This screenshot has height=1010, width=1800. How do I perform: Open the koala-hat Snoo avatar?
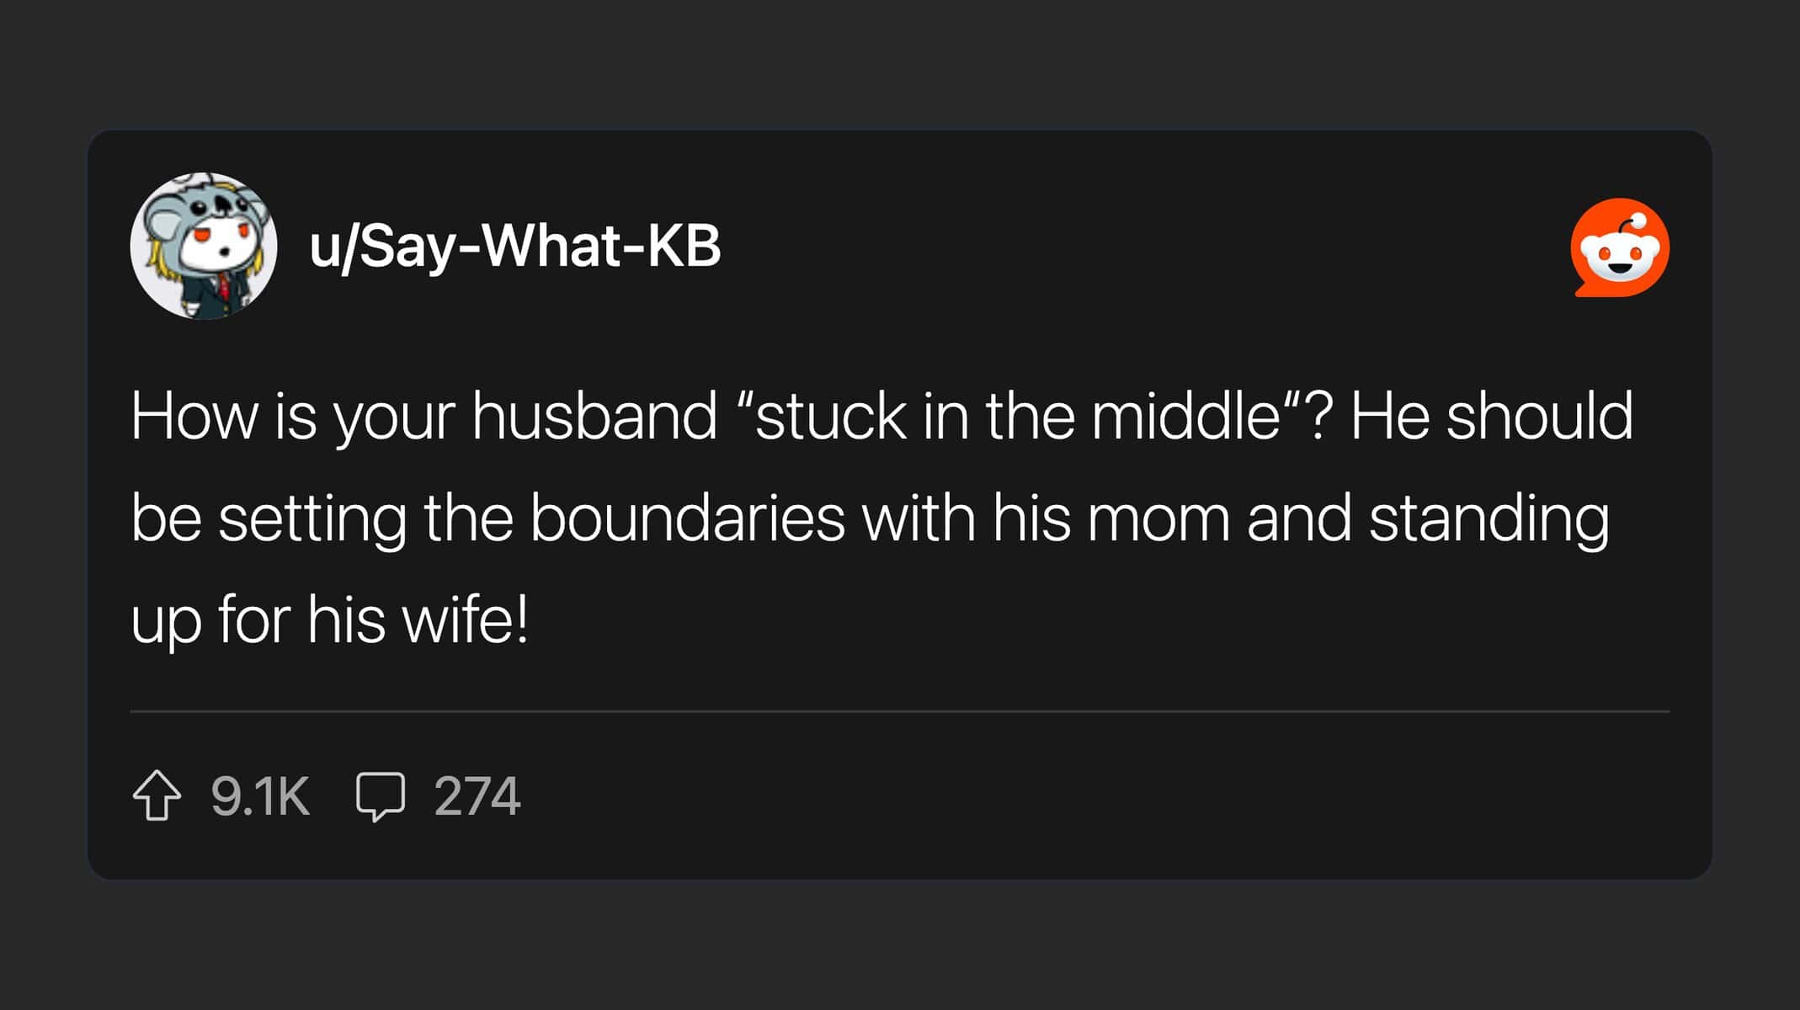[x=204, y=246]
